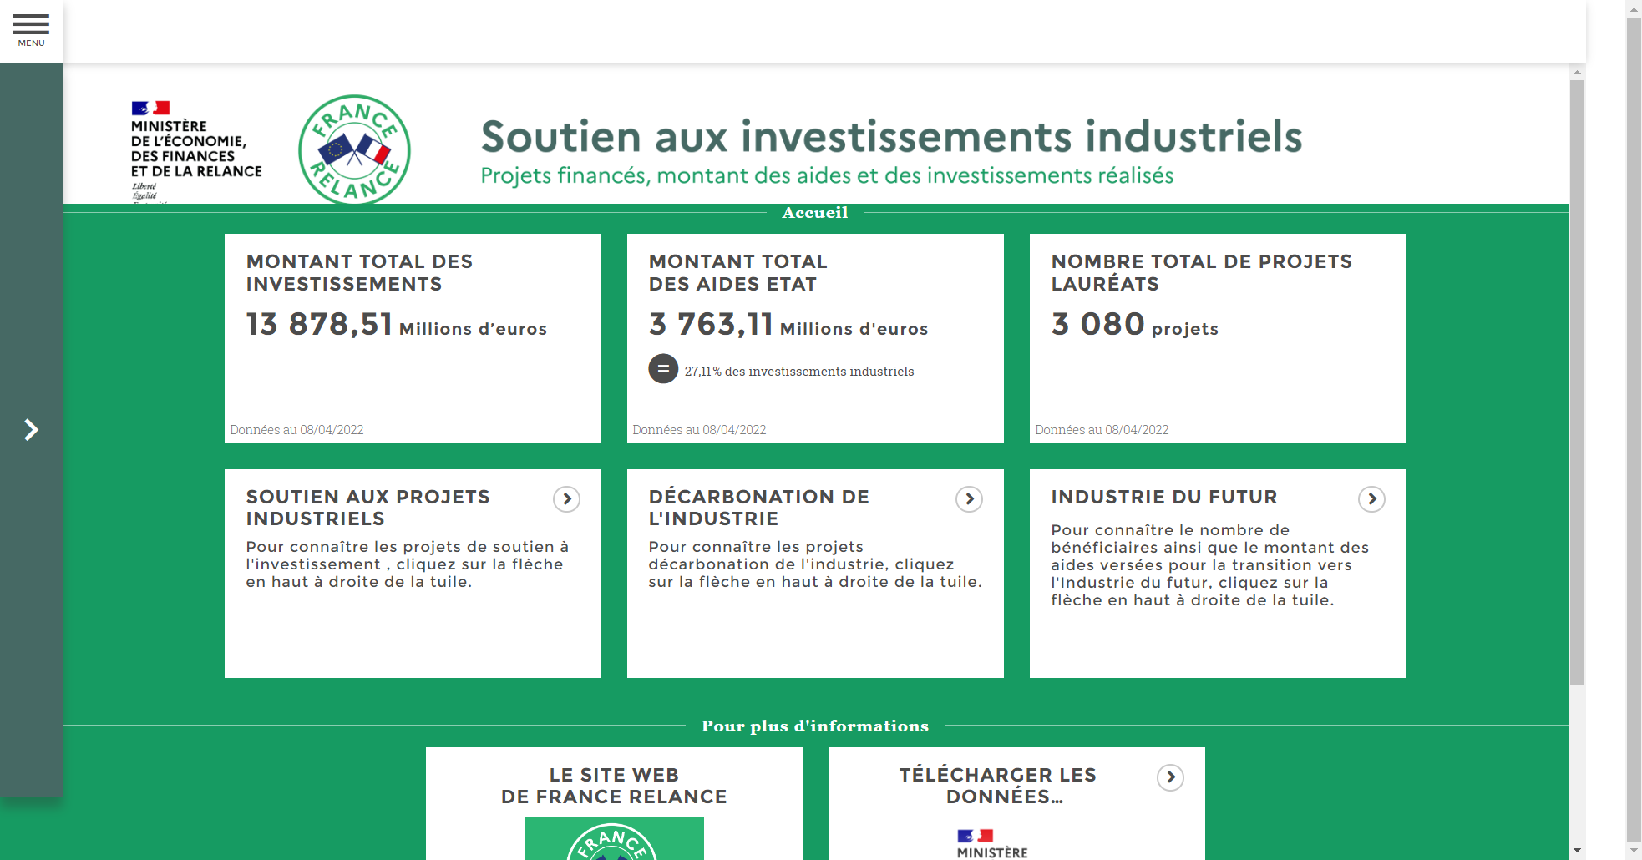1642x860 pixels.
Task: Open the Télécharger les données link title
Action: coord(997,786)
